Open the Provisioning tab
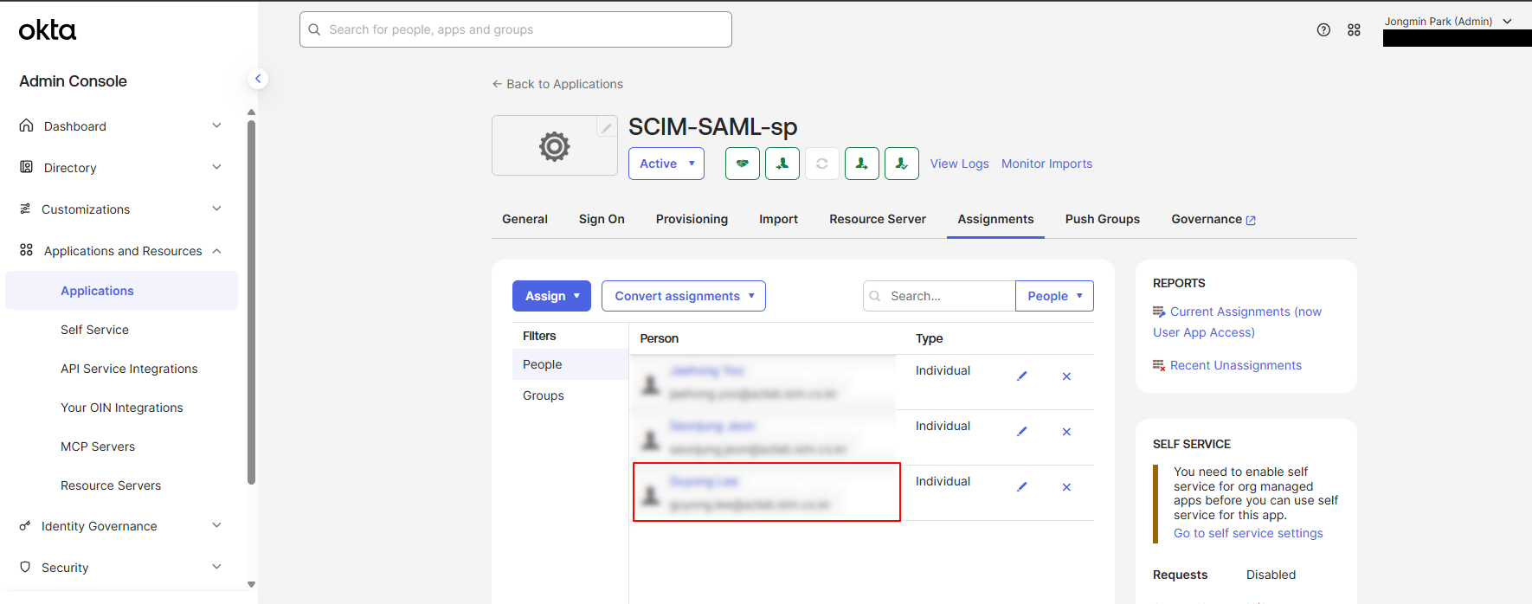 692,219
